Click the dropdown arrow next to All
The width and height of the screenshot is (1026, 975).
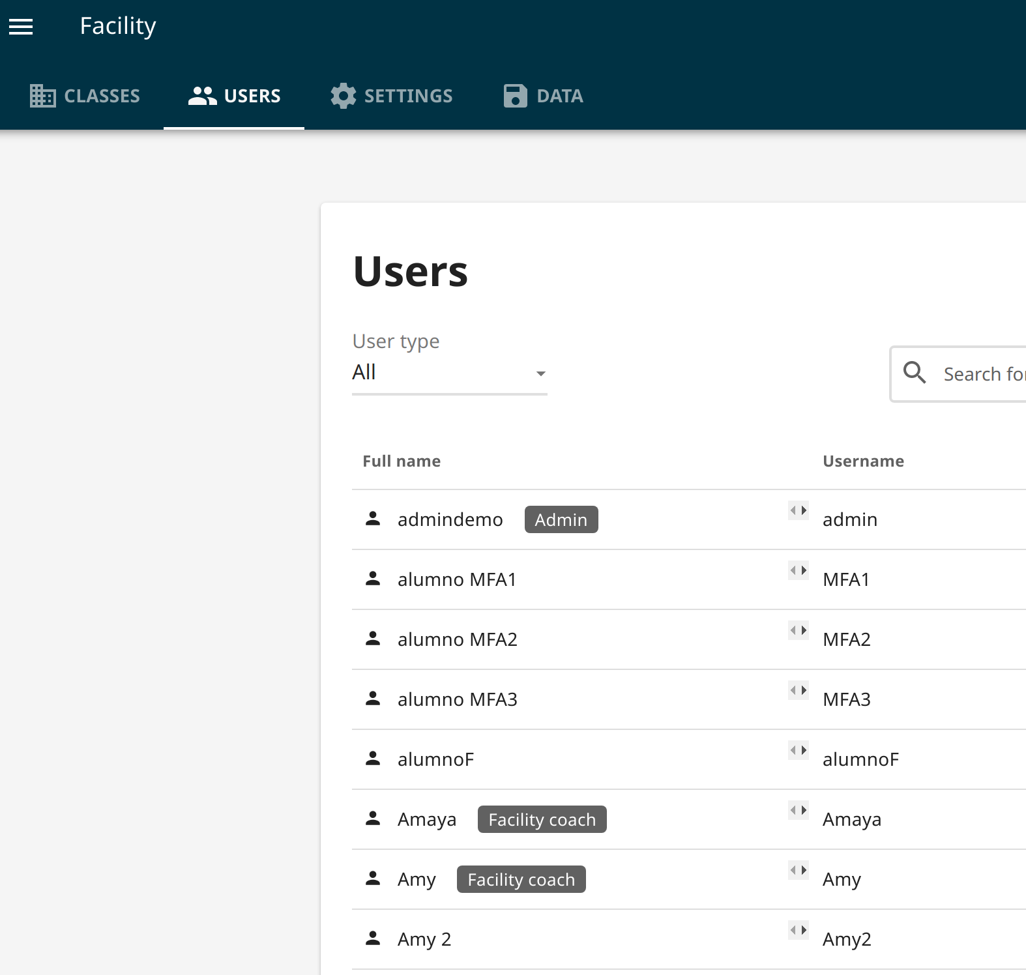coord(540,373)
